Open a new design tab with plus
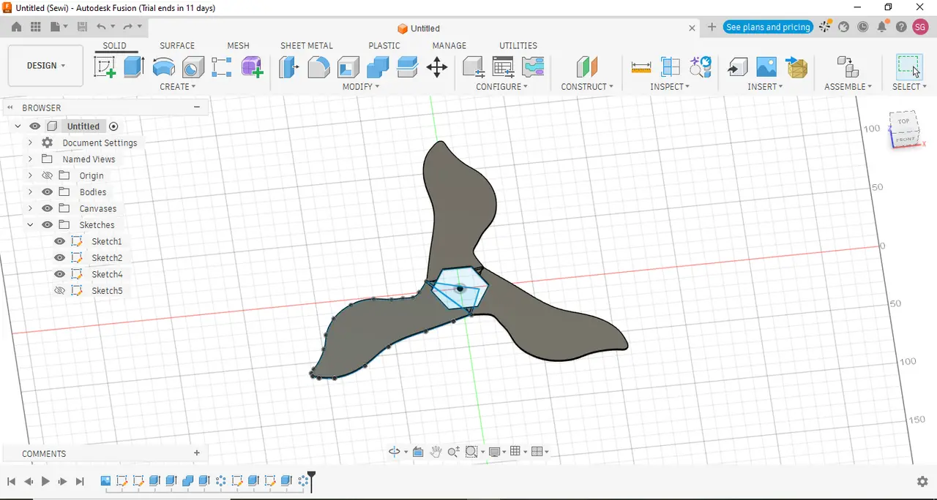This screenshot has height=500, width=937. click(x=712, y=27)
